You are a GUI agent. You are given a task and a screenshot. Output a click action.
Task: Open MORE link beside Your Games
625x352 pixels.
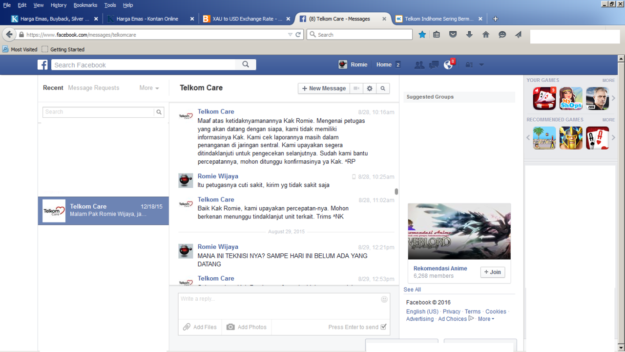pyautogui.click(x=608, y=80)
